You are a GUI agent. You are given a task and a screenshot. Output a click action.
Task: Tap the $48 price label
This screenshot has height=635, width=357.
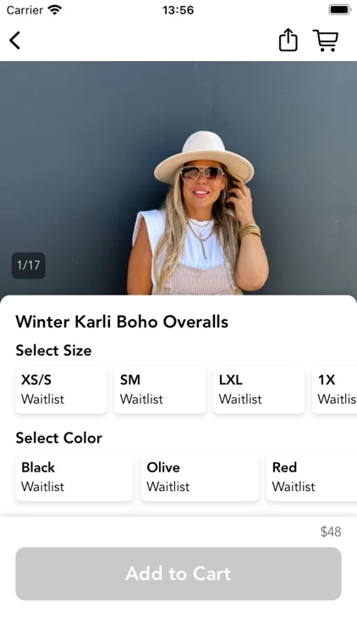pyautogui.click(x=331, y=532)
